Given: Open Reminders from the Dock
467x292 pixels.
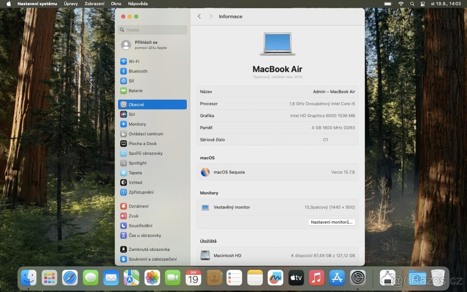Looking at the screenshot, I should tap(234, 278).
